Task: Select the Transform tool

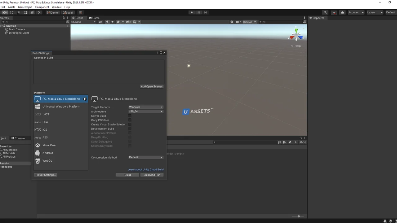Action: coord(32,12)
